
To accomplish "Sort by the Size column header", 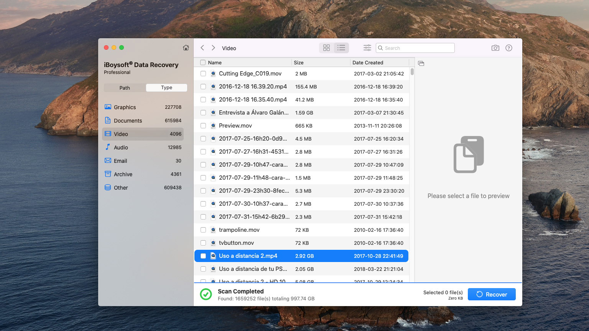I will click(298, 62).
